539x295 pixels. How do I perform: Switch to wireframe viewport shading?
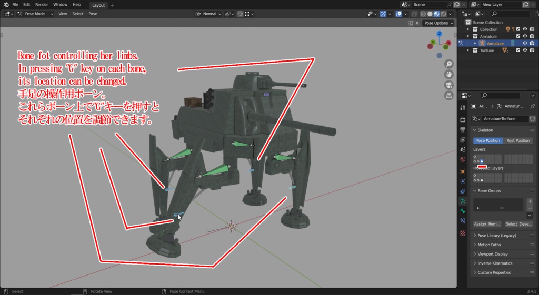[423, 14]
